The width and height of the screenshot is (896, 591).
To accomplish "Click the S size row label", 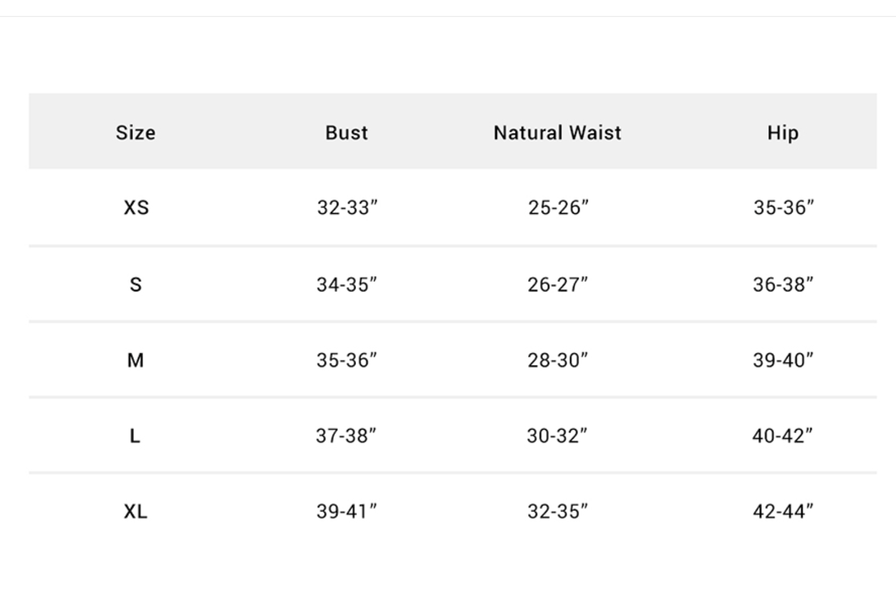I will point(136,284).
